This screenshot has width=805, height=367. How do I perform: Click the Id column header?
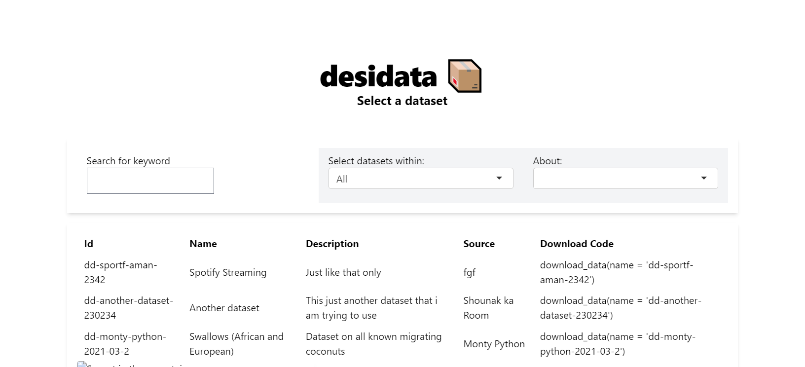pos(89,244)
